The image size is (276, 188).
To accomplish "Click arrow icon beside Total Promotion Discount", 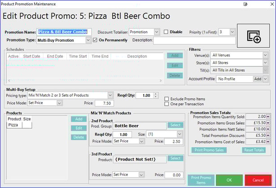I will pyautogui.click(x=268, y=136).
